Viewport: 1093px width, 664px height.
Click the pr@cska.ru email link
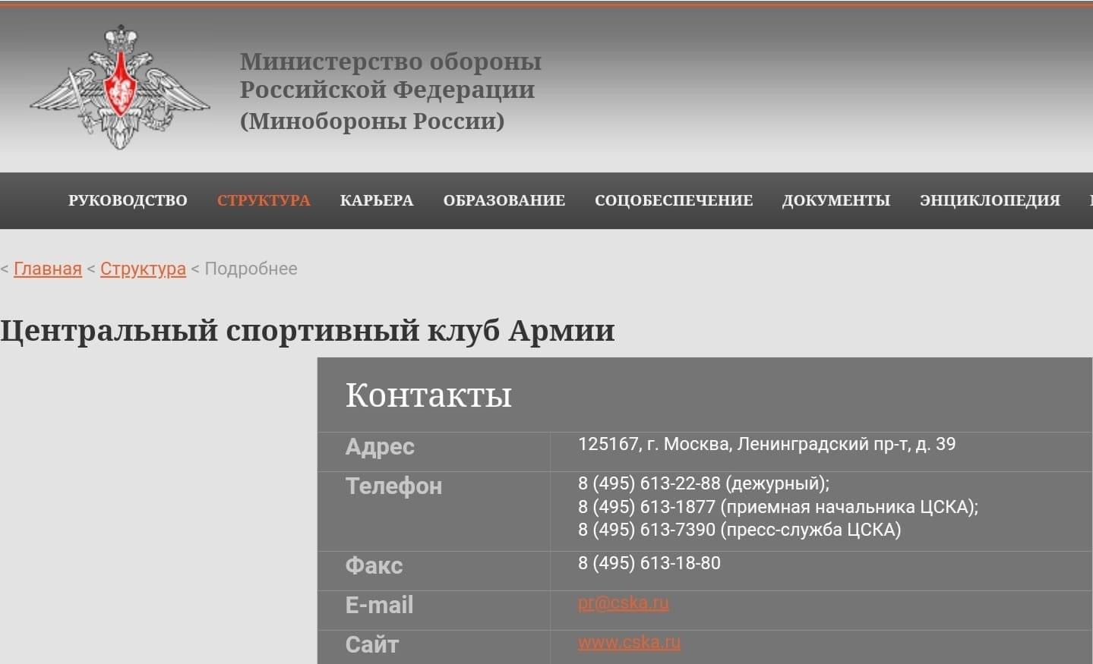pyautogui.click(x=624, y=603)
